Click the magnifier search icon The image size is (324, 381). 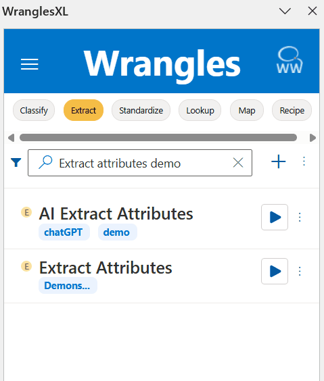pos(45,162)
